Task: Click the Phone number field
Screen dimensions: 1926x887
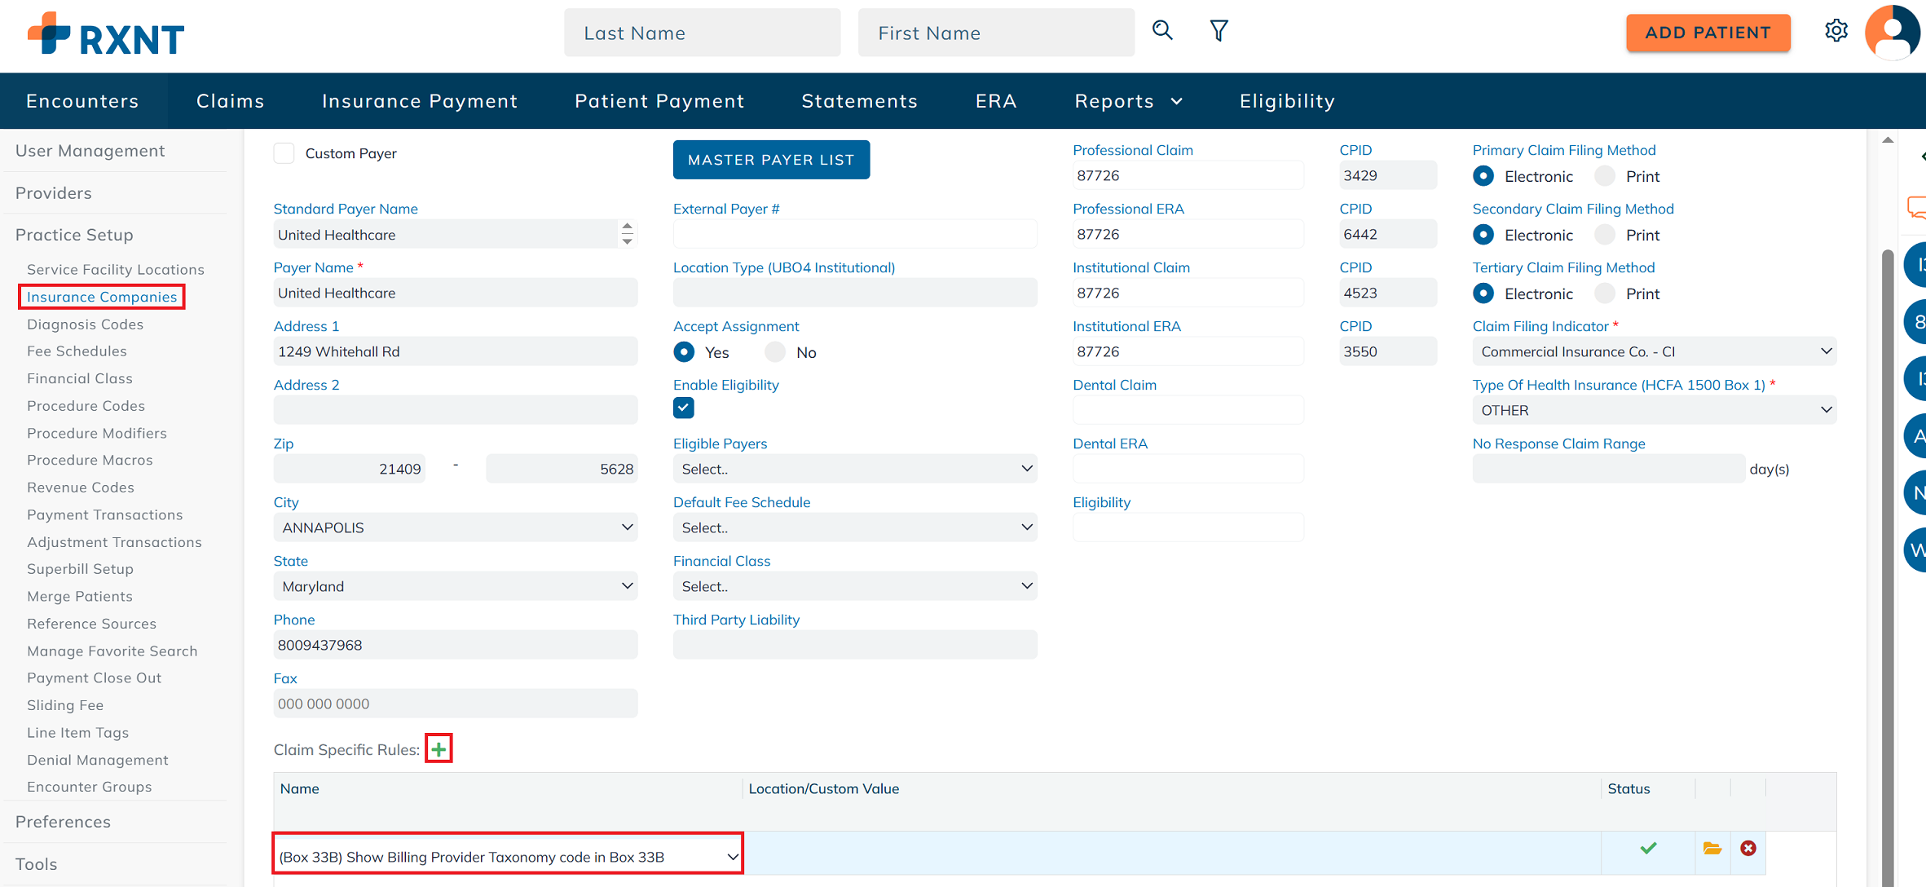Action: pos(456,645)
